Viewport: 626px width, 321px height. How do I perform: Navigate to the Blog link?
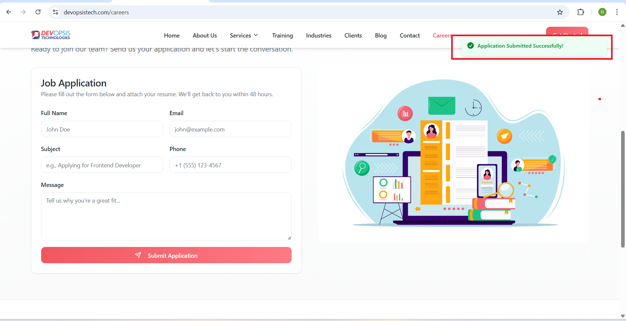(381, 35)
